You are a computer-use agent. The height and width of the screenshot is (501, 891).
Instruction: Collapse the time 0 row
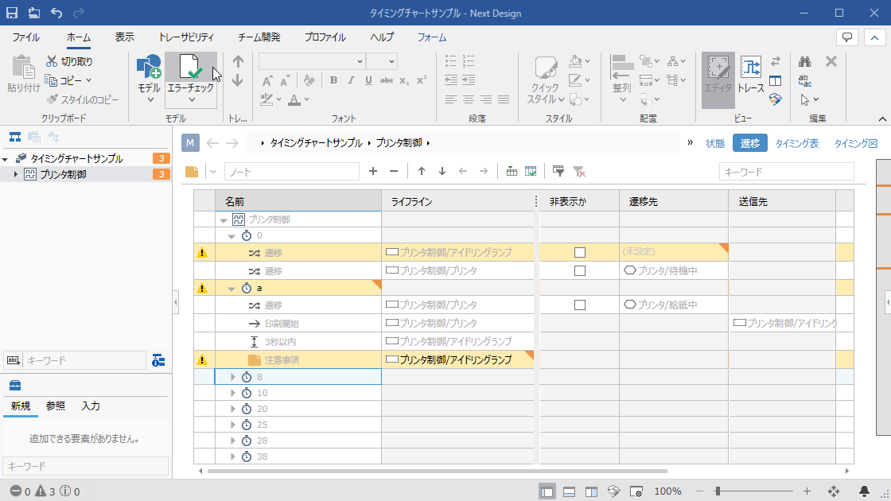point(232,235)
